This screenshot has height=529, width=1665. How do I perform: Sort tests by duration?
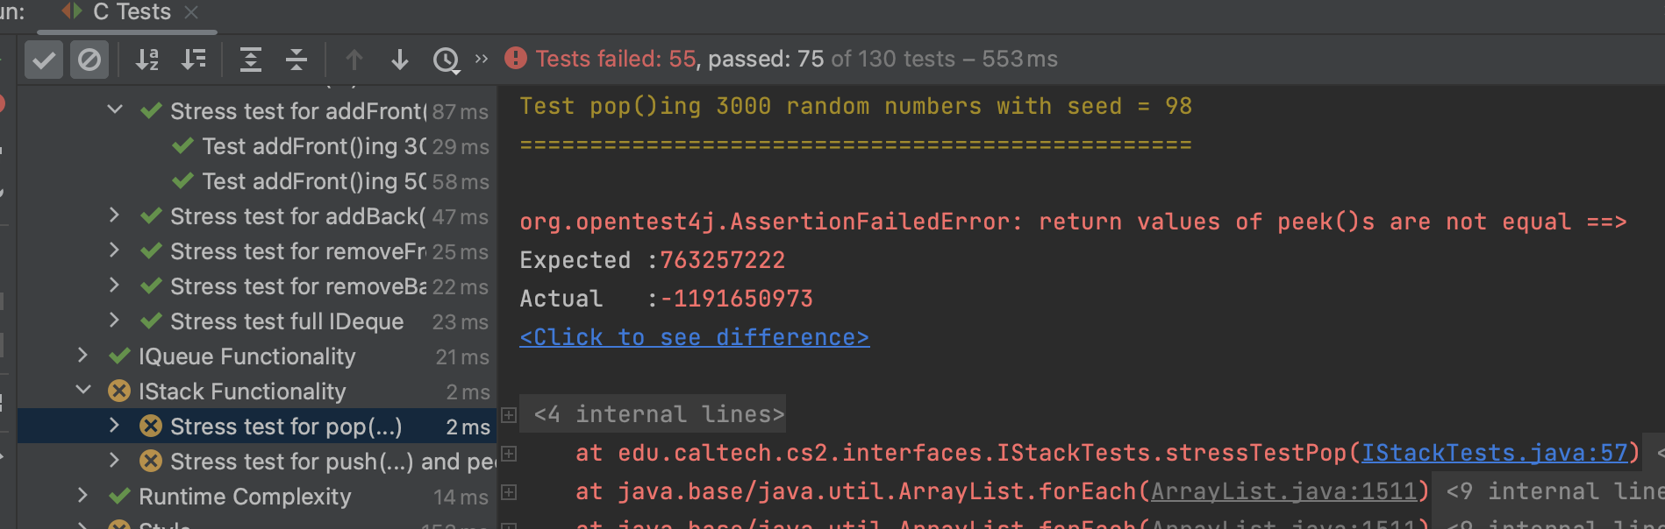coord(194,60)
